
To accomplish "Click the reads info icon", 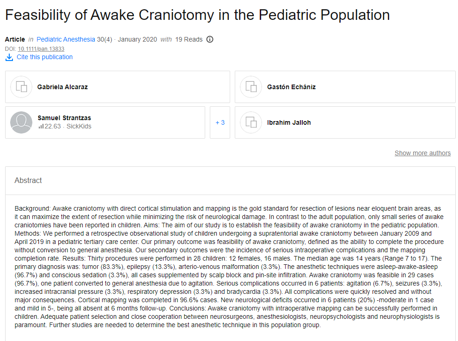I will pyautogui.click(x=210, y=39).
